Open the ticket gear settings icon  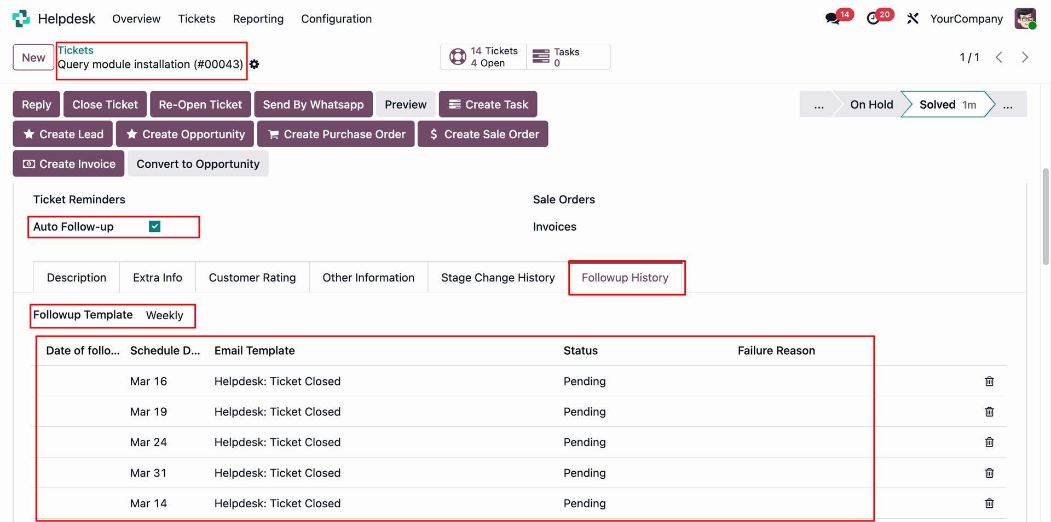[x=255, y=64]
